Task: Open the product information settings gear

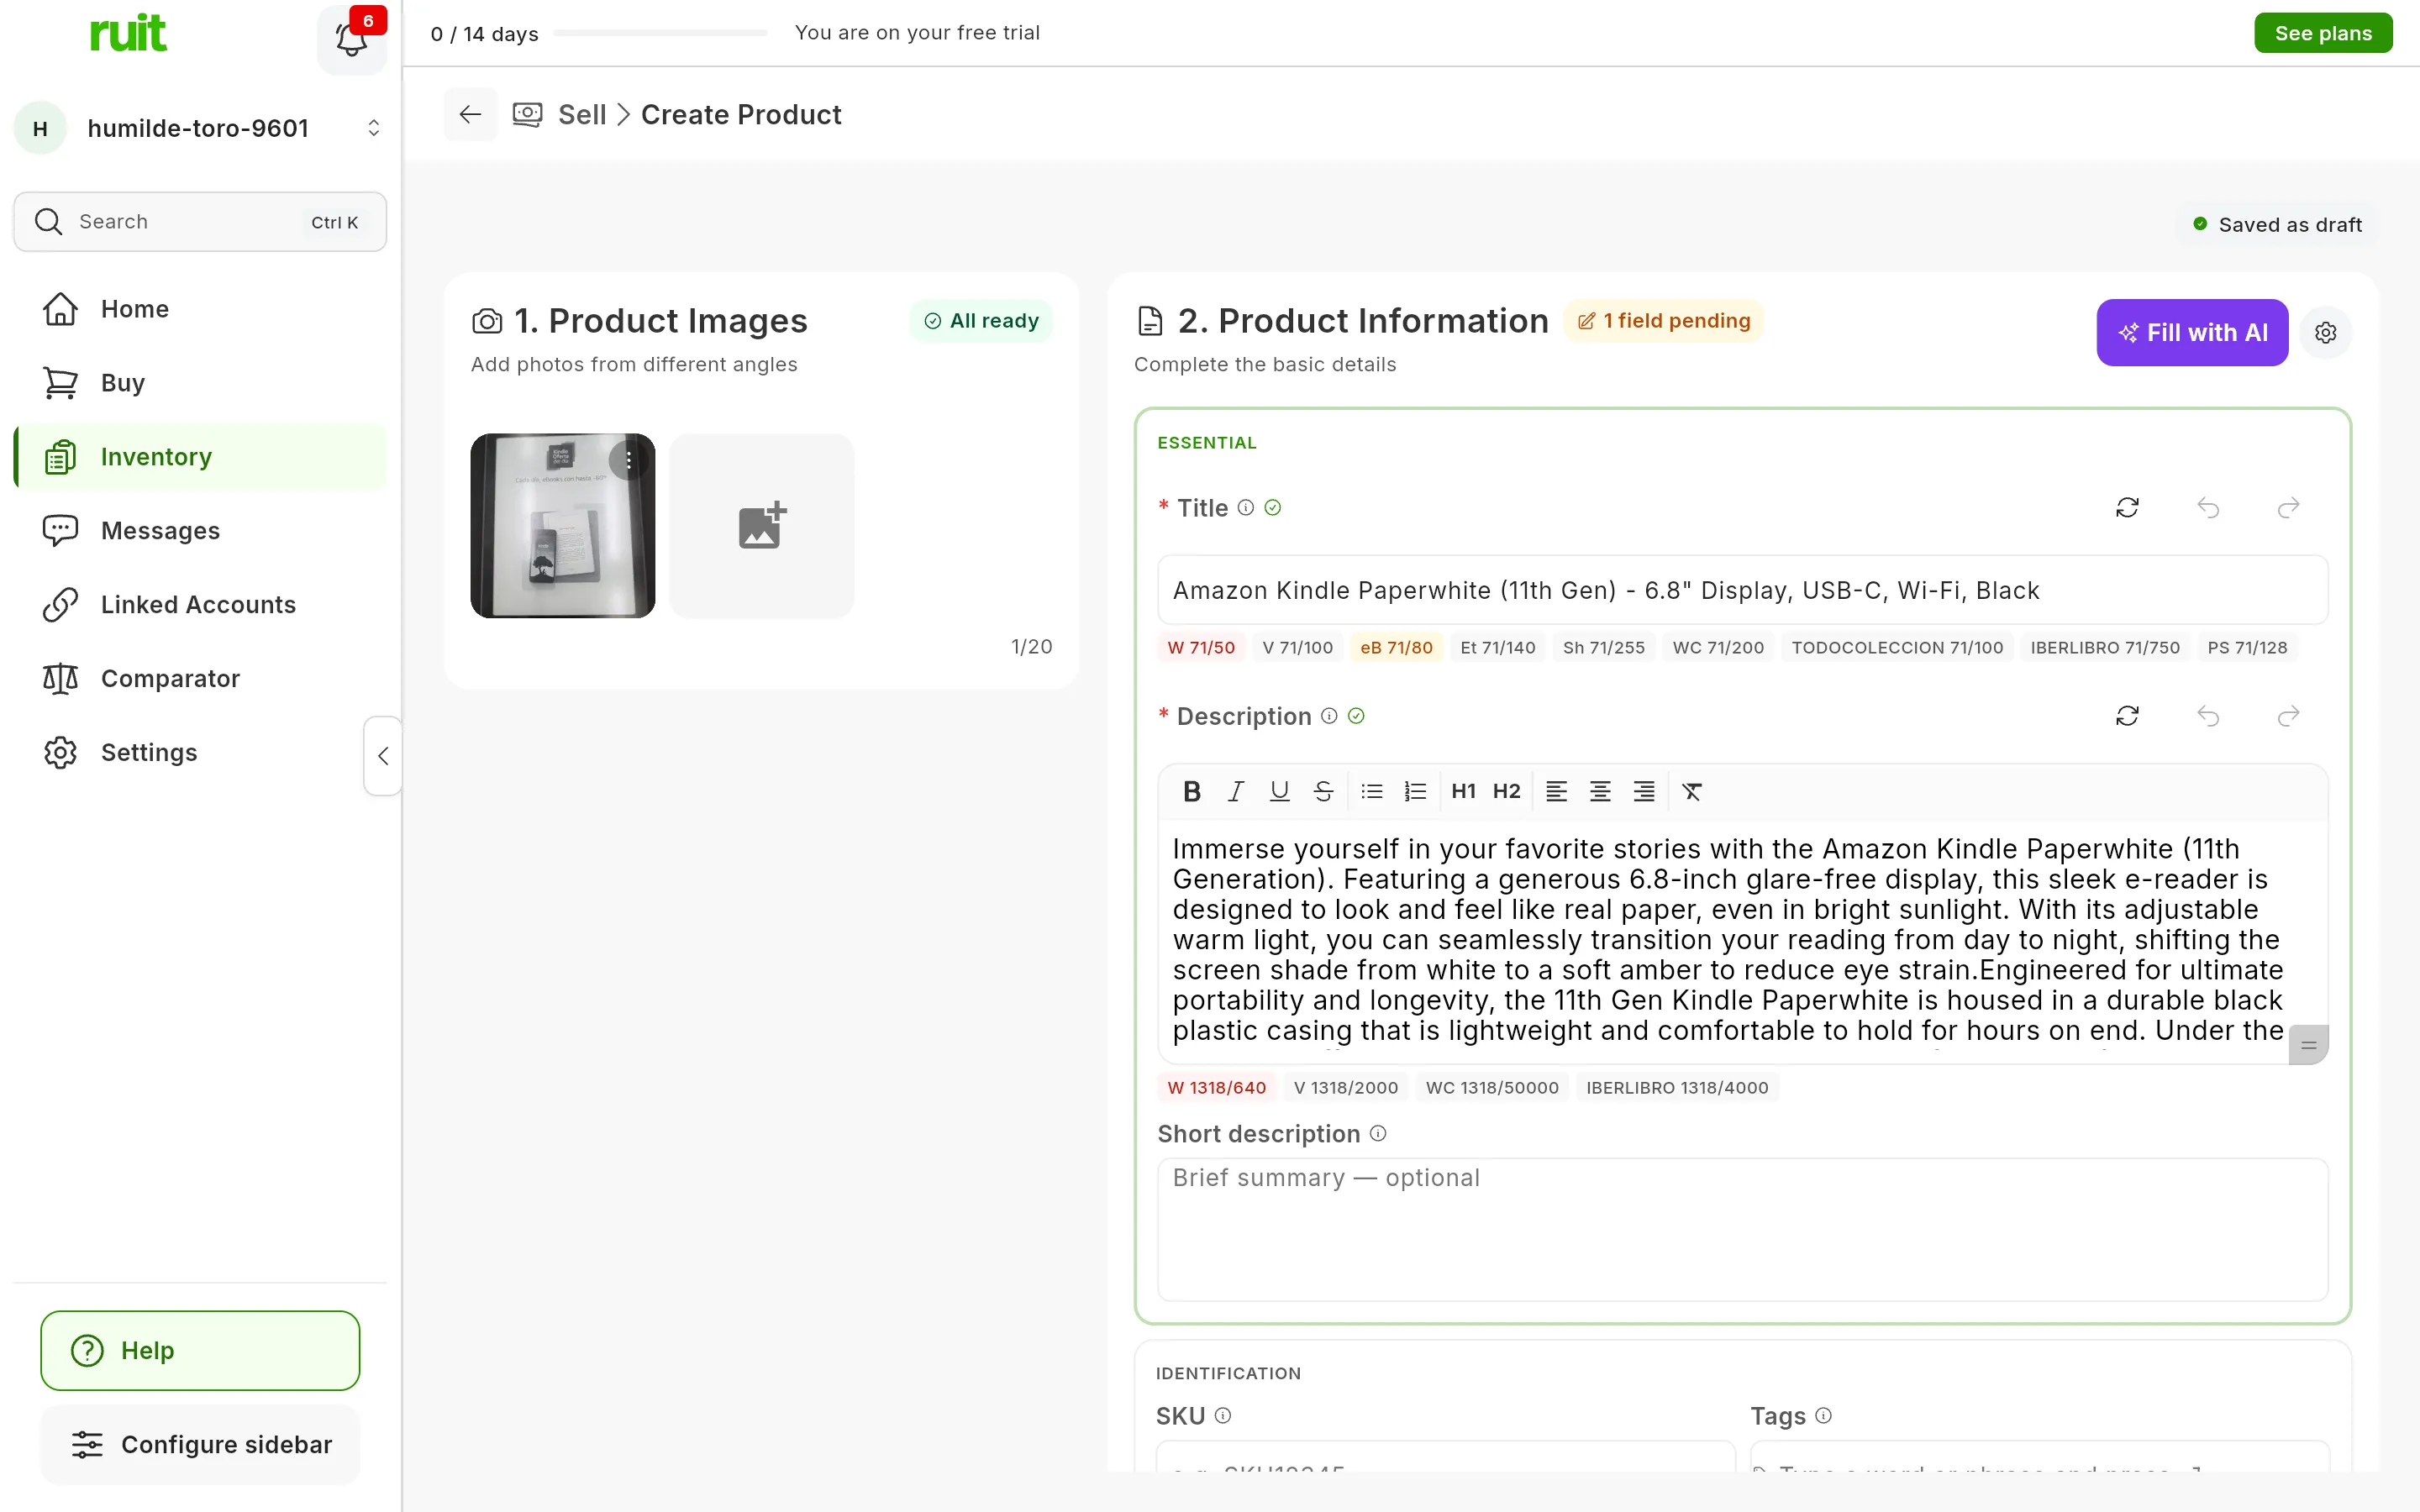Action: [x=2325, y=332]
